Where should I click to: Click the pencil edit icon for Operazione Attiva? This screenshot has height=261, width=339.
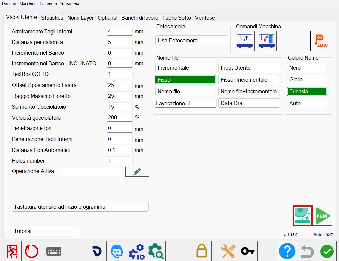coord(137,172)
